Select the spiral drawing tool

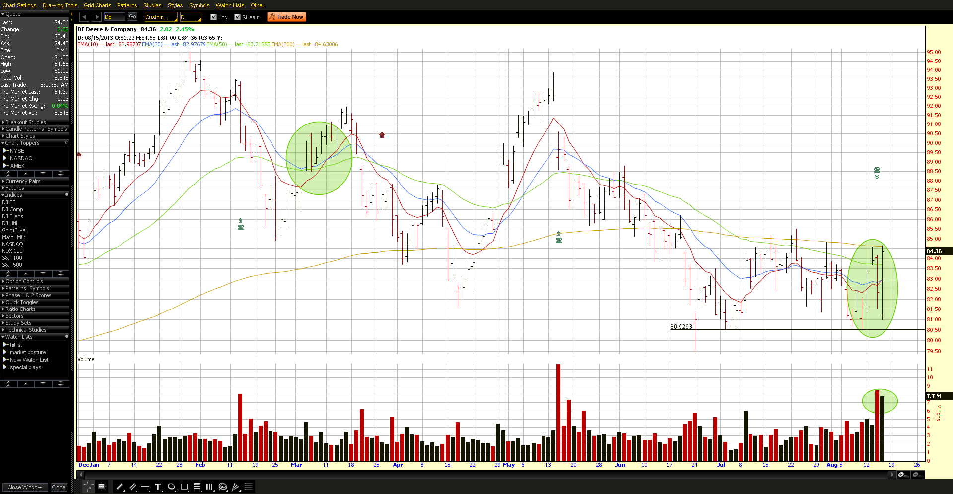(223, 487)
